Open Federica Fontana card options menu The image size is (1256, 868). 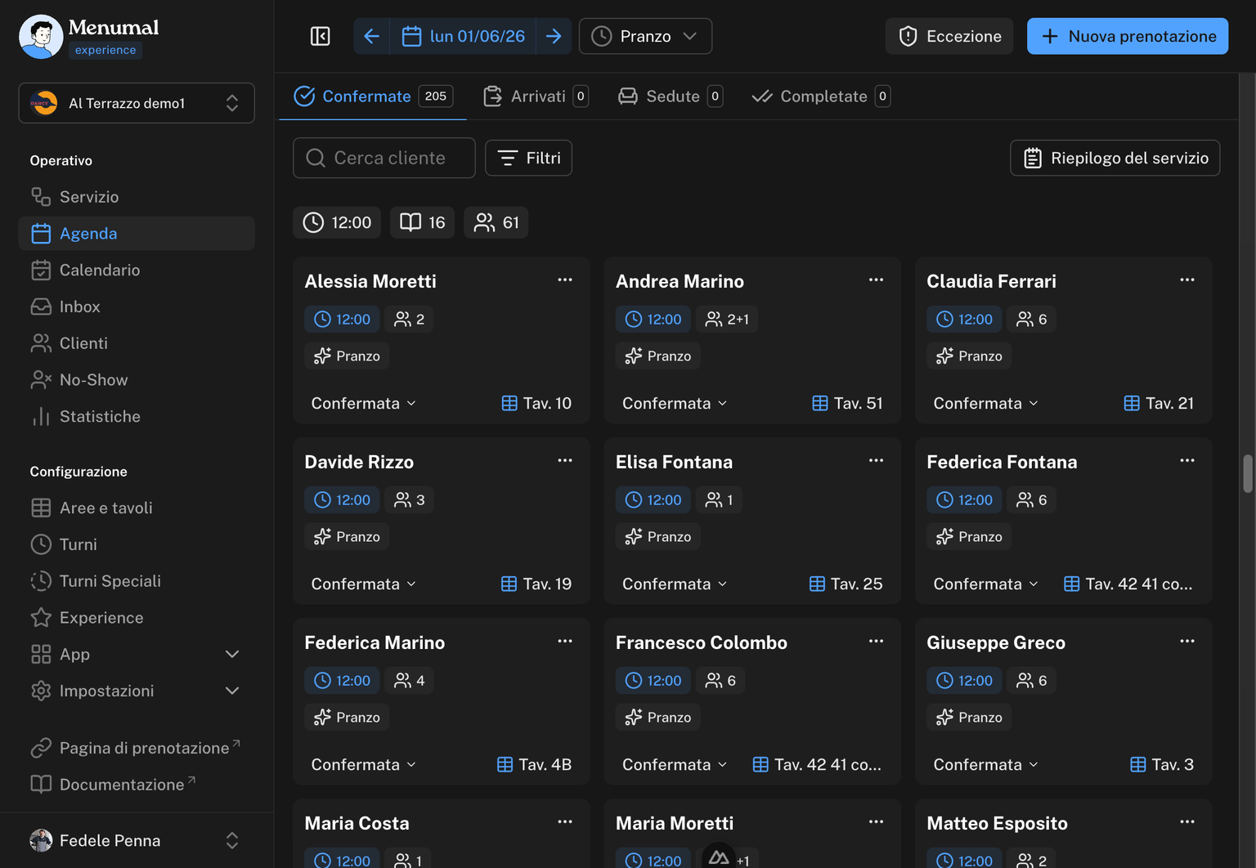click(x=1187, y=460)
